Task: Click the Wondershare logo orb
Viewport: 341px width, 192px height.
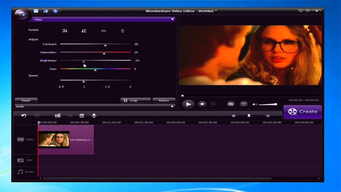Action: point(21,14)
